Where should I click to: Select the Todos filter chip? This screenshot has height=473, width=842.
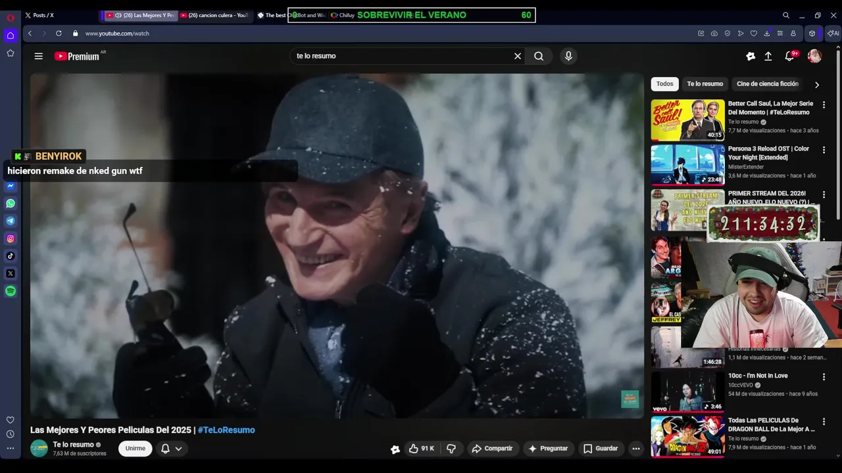click(665, 84)
